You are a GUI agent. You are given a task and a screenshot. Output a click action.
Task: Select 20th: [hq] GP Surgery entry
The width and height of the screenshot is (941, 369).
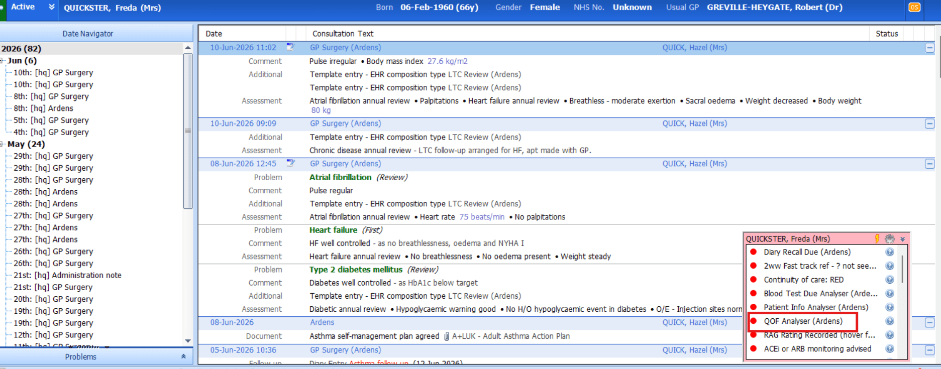coord(53,299)
